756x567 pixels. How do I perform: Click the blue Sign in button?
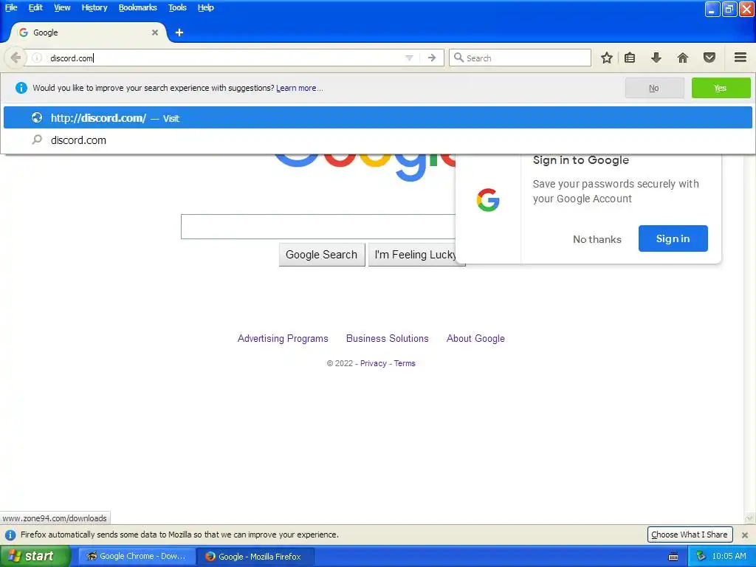[x=673, y=238]
